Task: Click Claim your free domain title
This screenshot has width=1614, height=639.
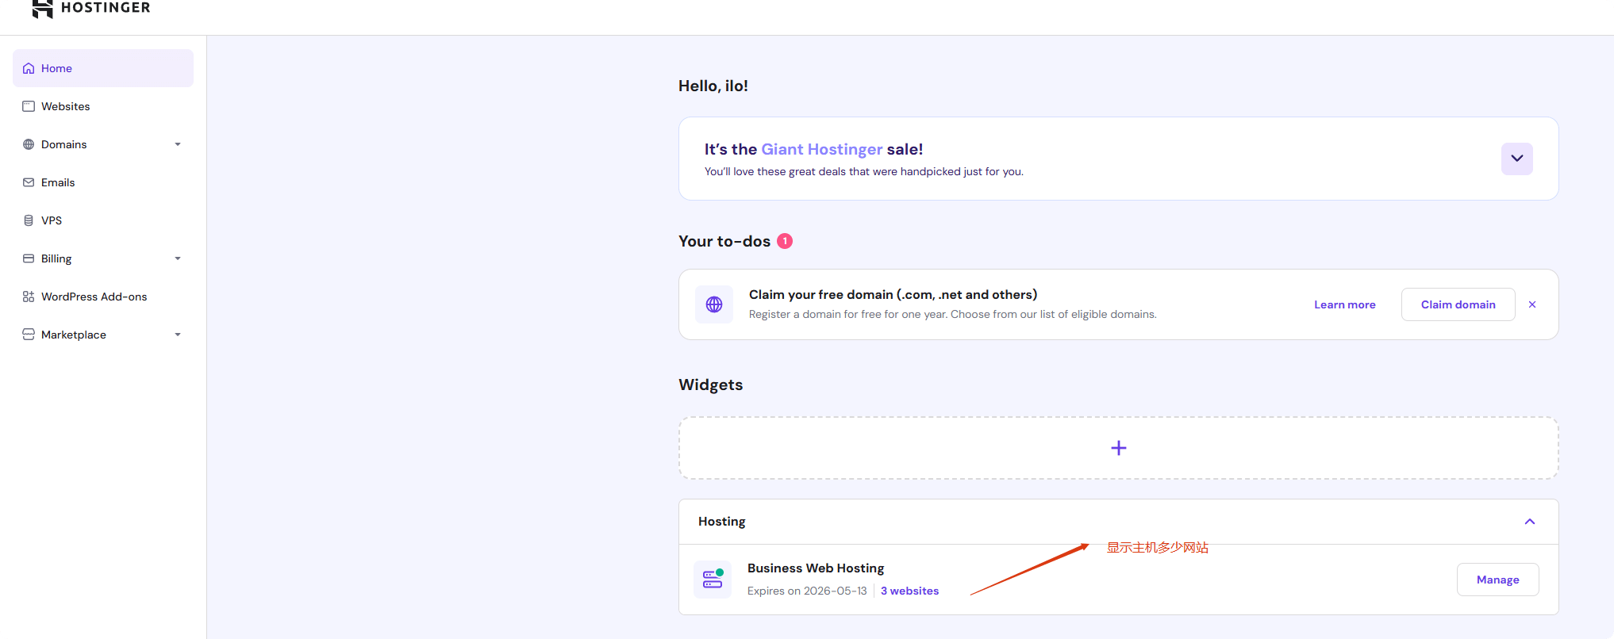Action: tap(893, 294)
